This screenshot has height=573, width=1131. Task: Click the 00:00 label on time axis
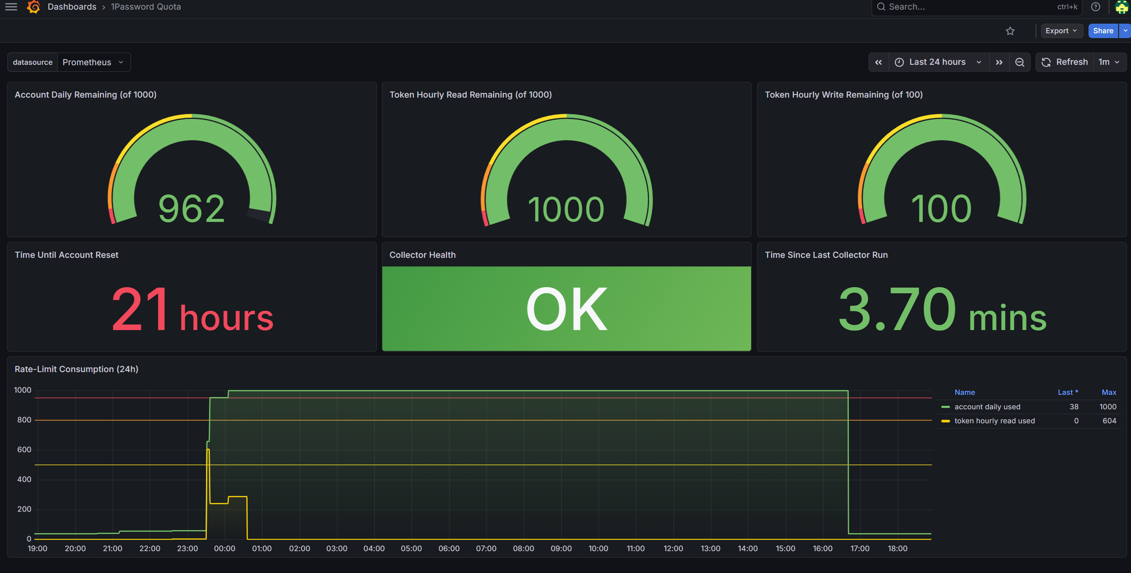[x=224, y=548]
